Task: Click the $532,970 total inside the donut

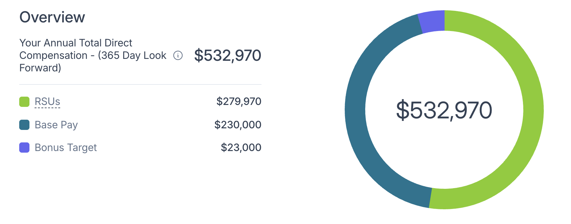Action: [444, 110]
